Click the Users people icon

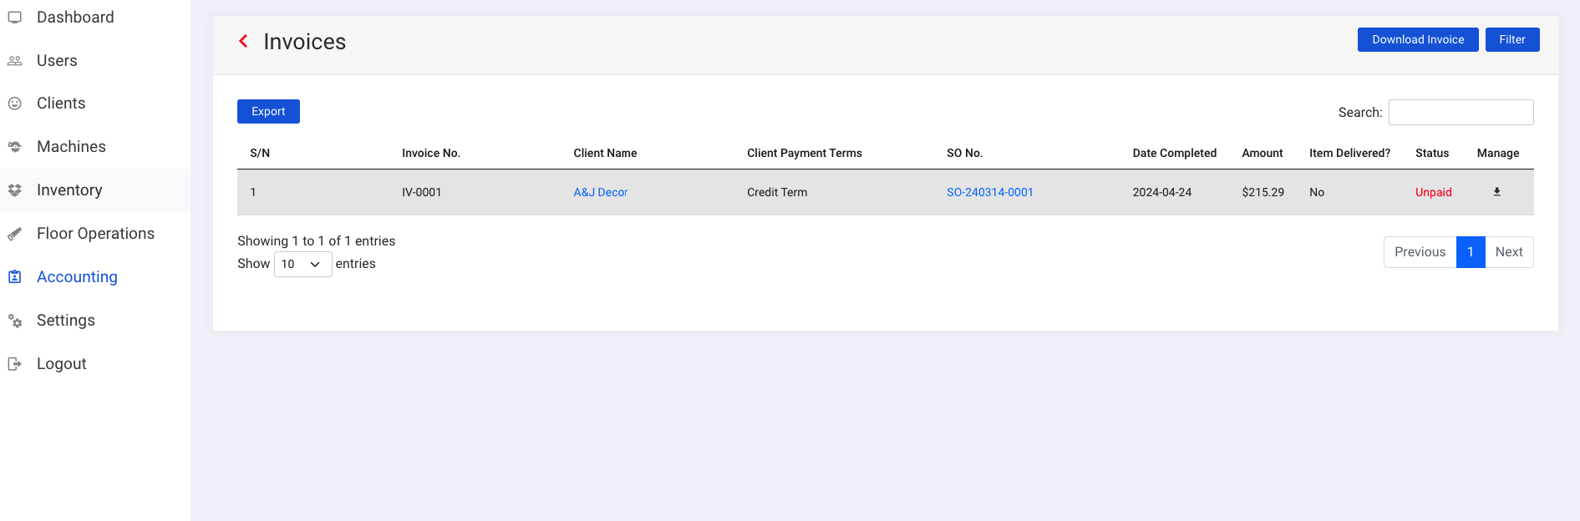[15, 61]
